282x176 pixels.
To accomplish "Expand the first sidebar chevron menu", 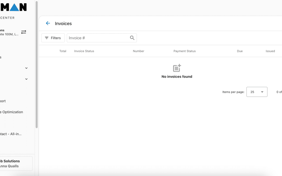I will pos(26,68).
